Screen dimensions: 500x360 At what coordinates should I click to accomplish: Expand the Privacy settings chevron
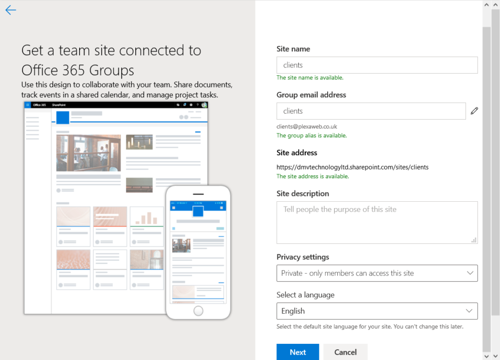click(470, 273)
